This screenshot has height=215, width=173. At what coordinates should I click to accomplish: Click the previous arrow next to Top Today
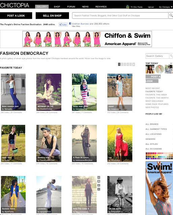(x=171, y=63)
